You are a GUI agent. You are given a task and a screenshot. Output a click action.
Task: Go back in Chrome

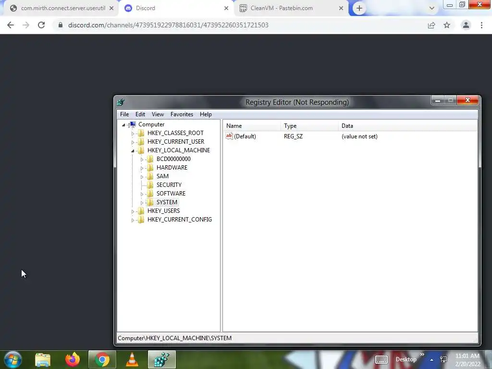11,25
